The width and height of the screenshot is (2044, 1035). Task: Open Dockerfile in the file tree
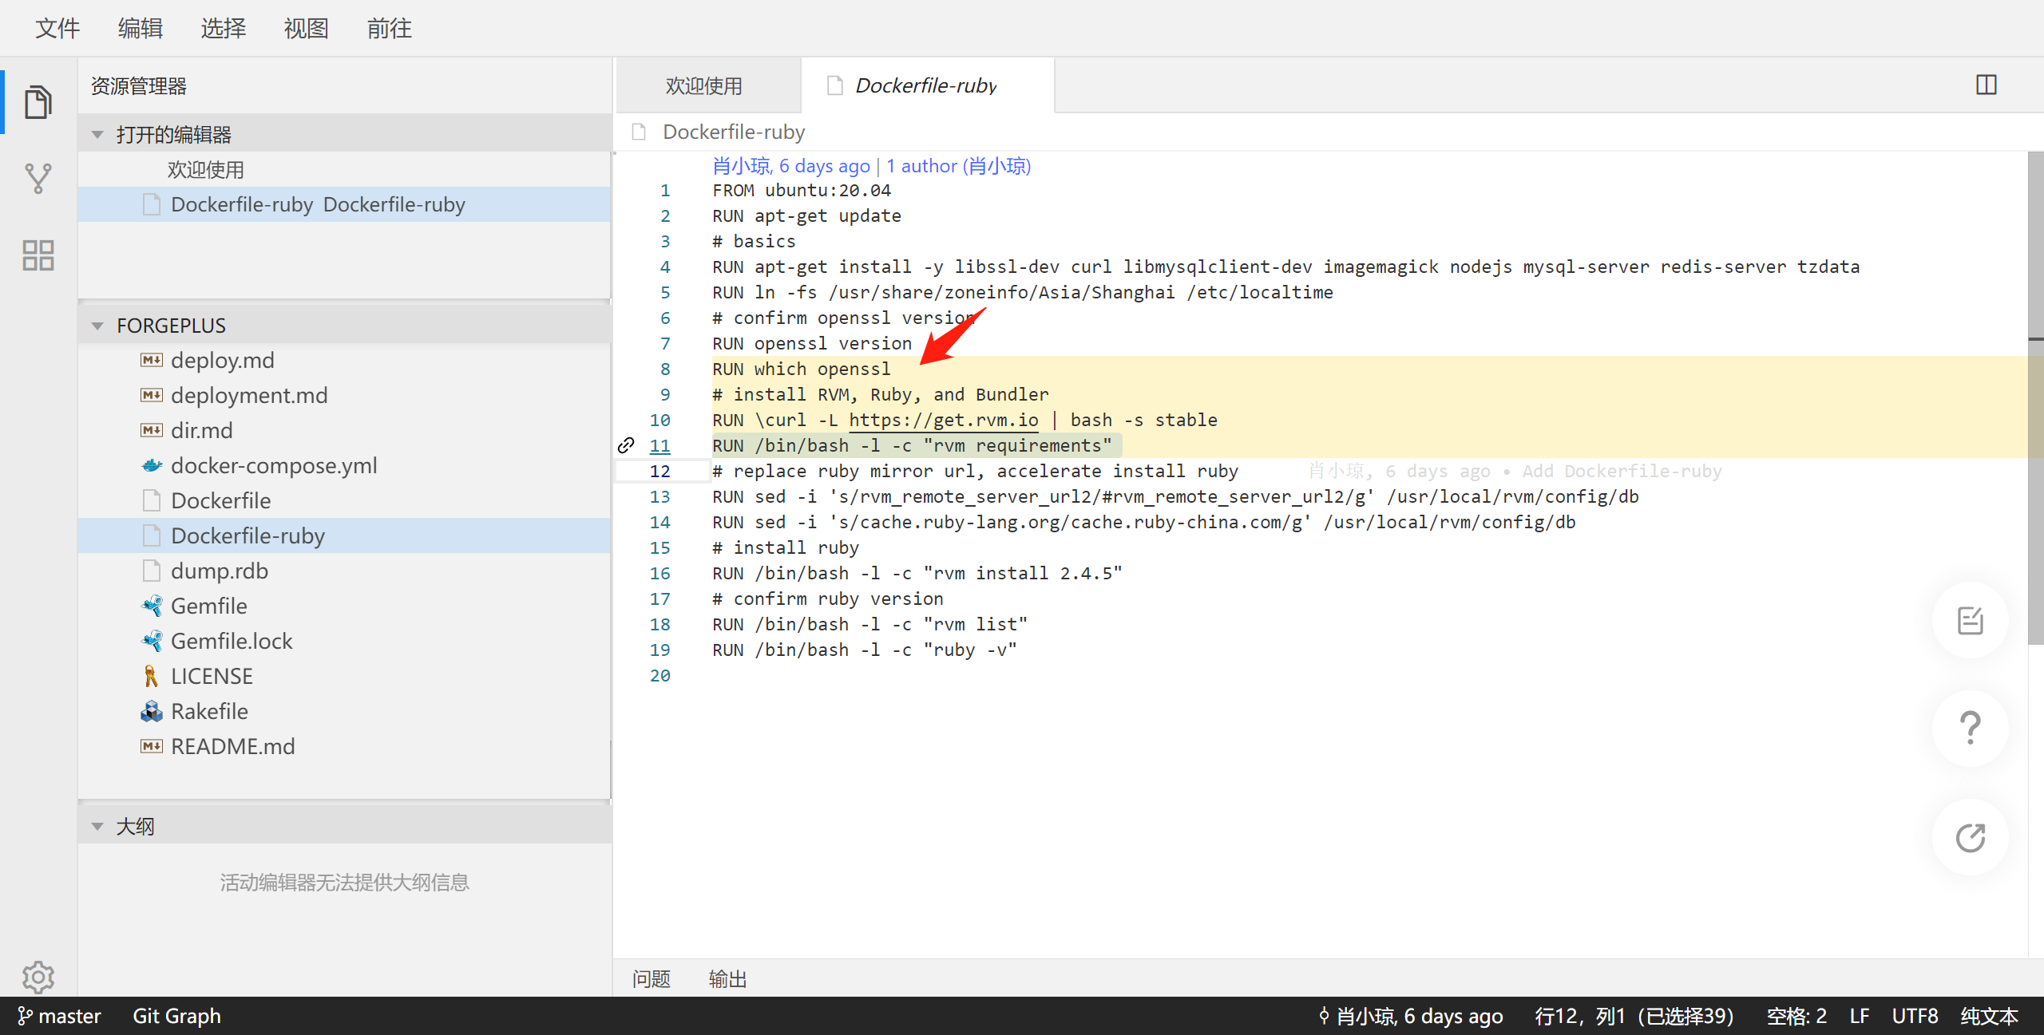point(345,500)
